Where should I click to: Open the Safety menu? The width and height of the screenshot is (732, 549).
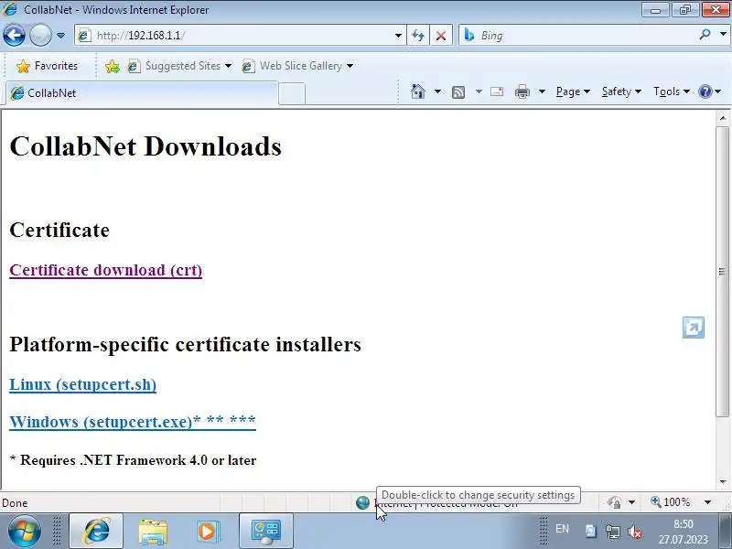click(621, 91)
